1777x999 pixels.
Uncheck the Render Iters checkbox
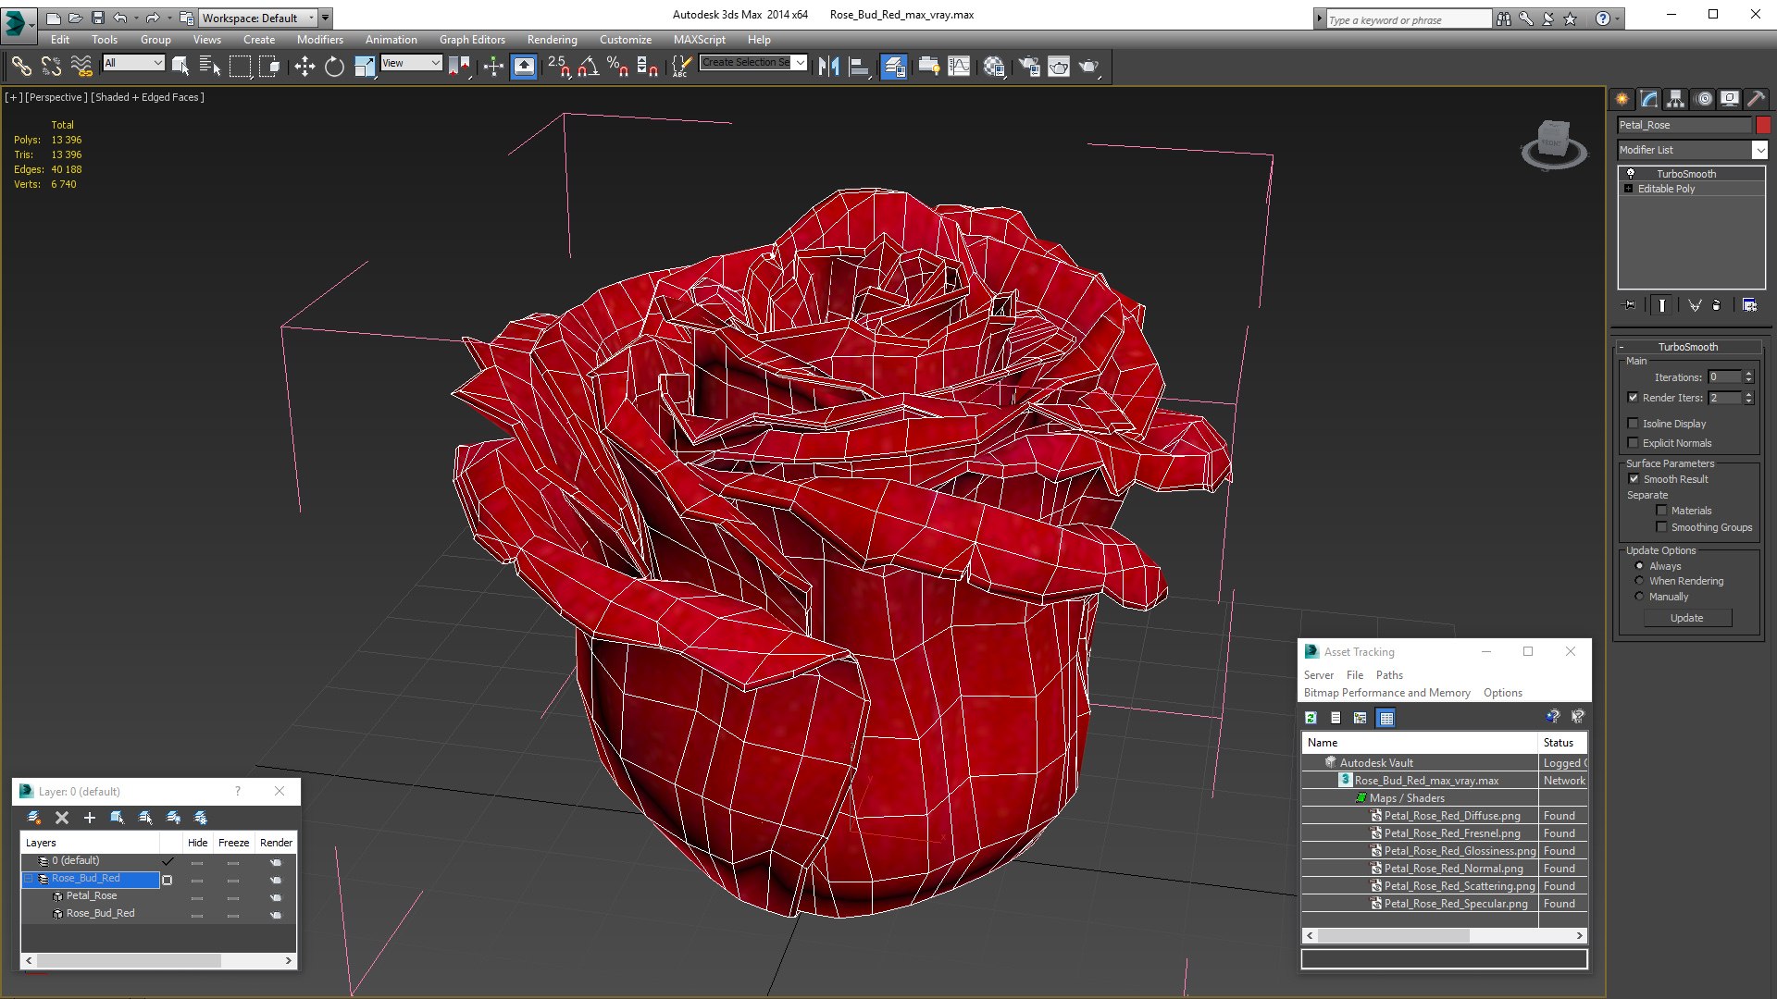(x=1633, y=398)
